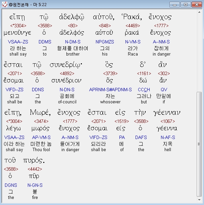Click Strong's number <4469>
This screenshot has width=204, height=205.
tap(133, 26)
